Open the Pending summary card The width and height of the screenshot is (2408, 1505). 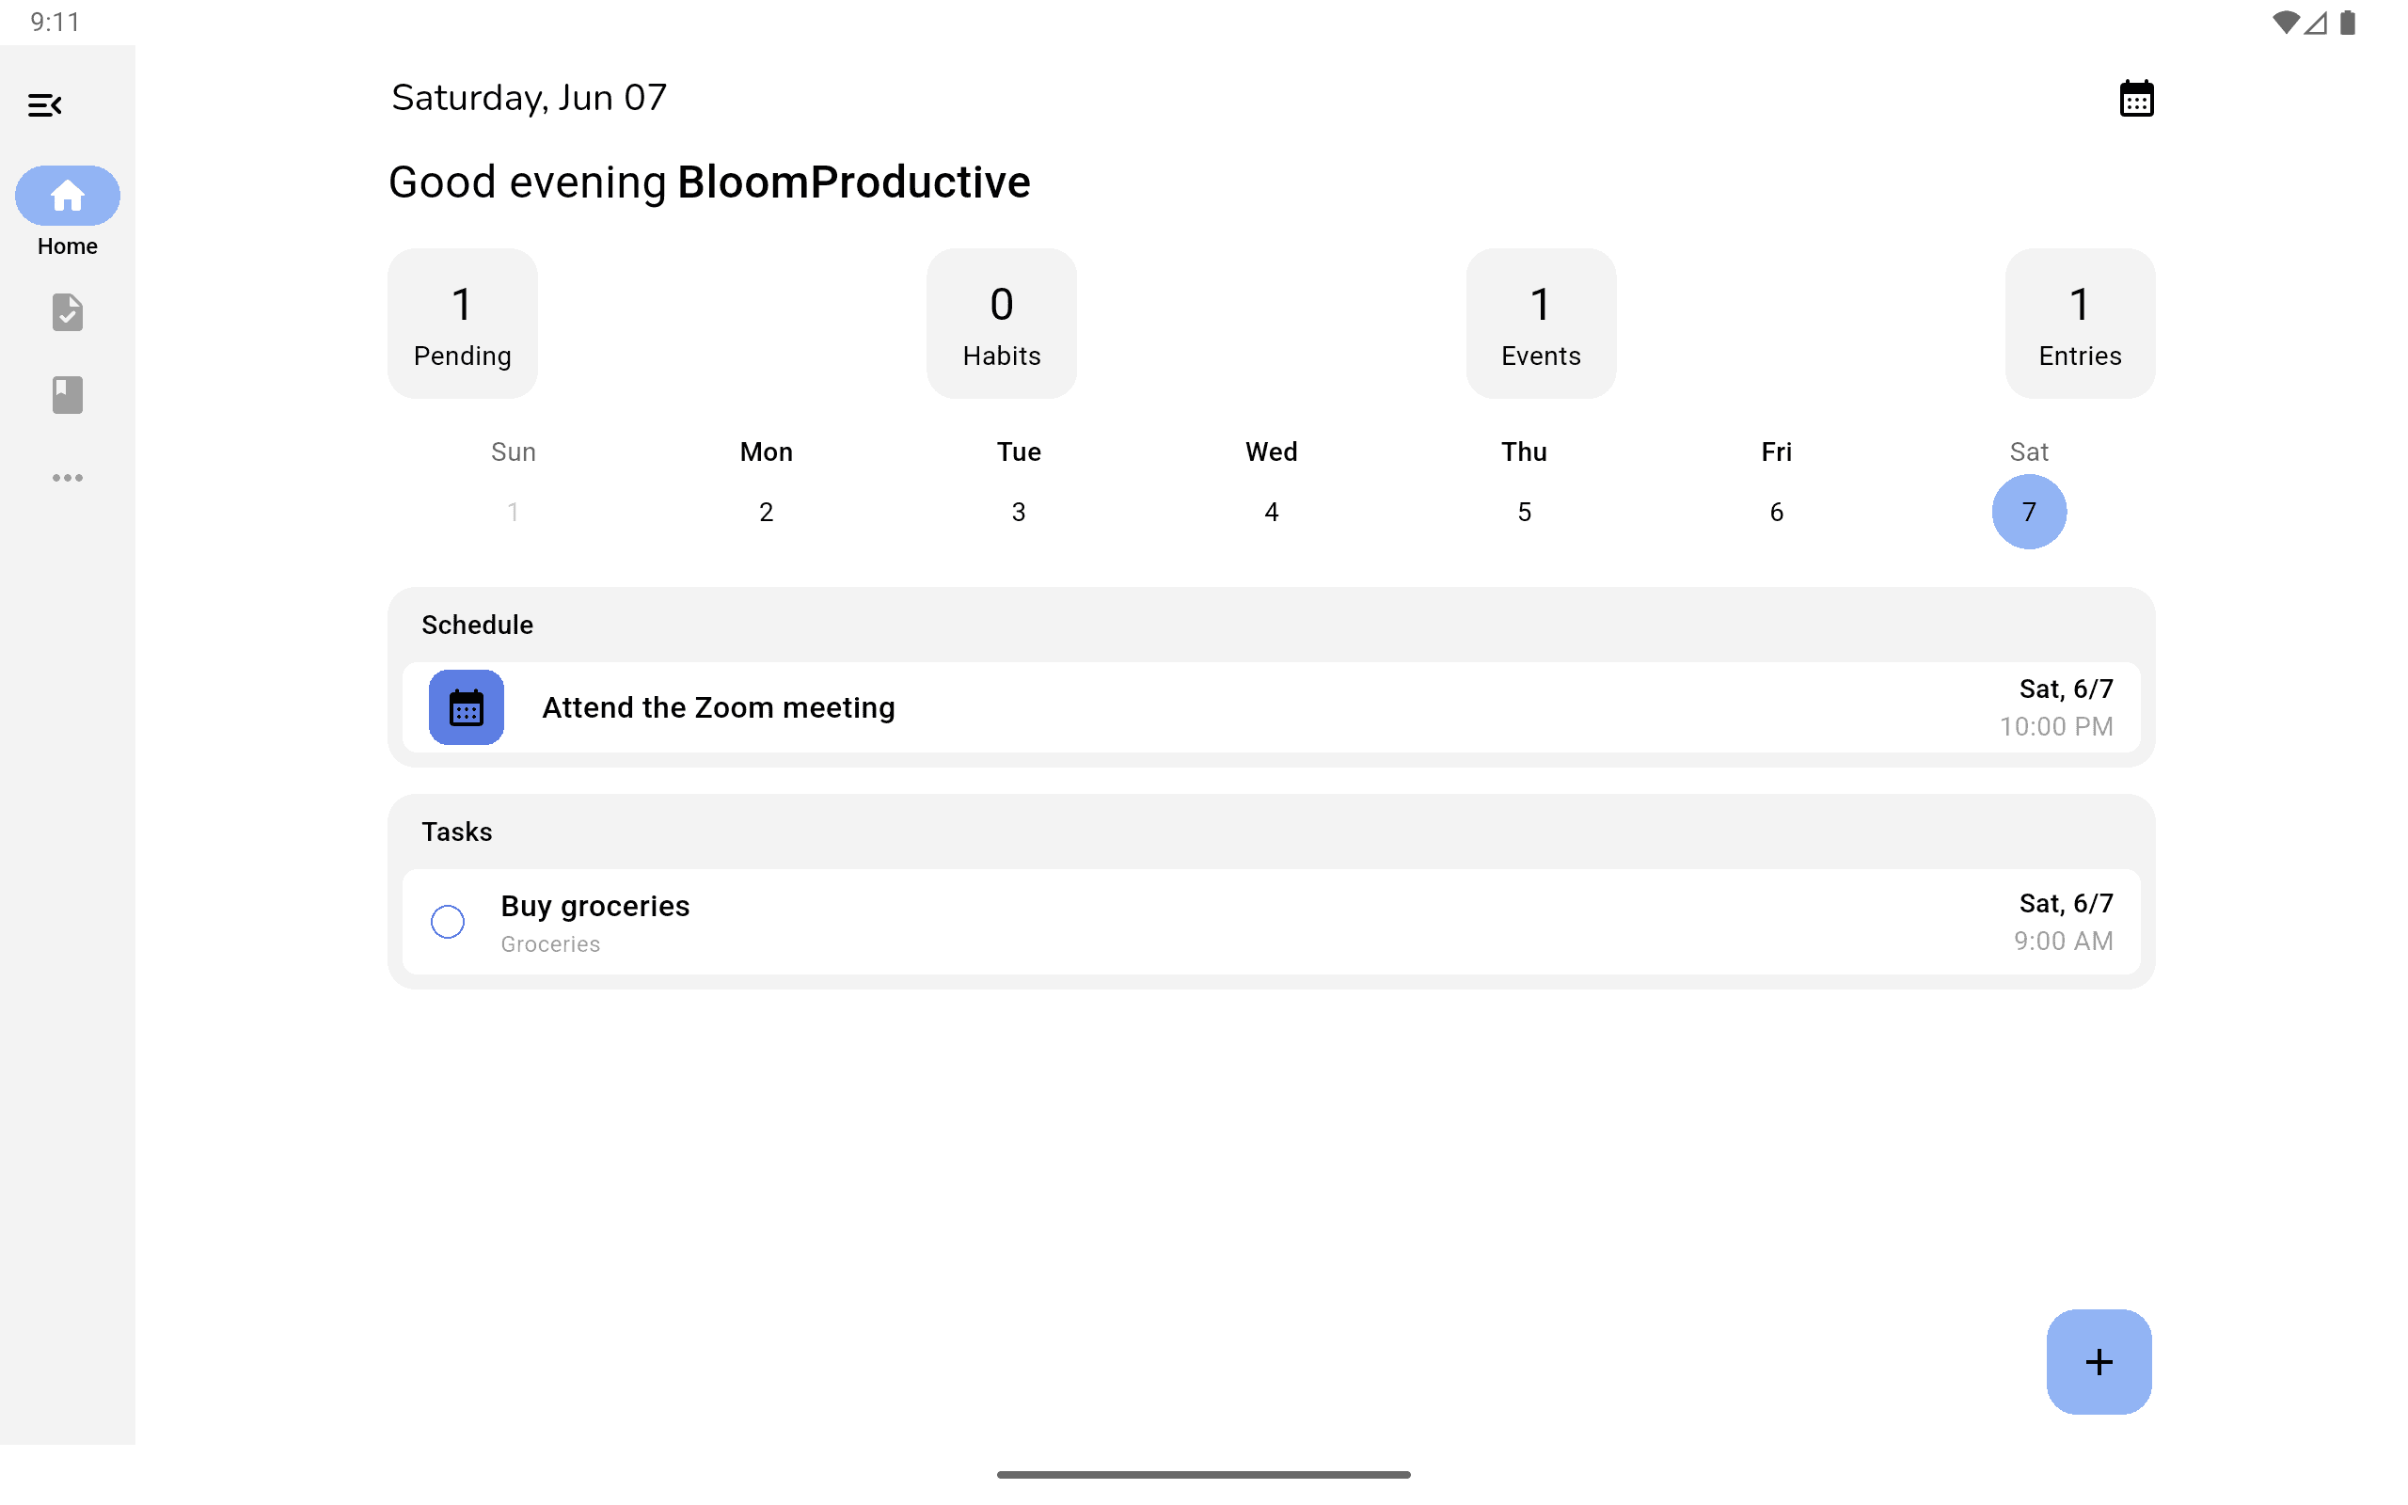463,323
